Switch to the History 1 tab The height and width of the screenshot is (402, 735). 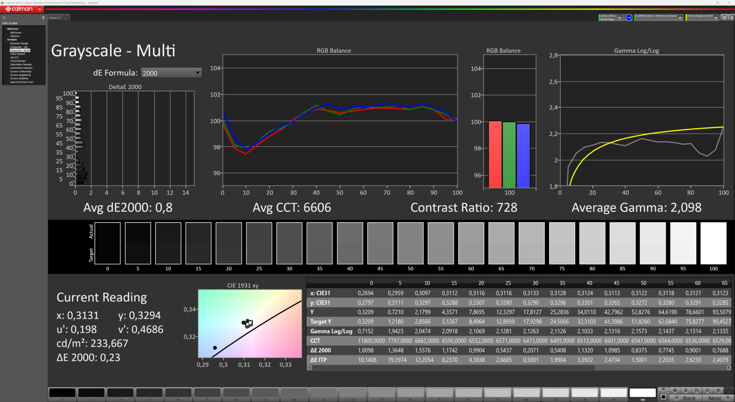point(55,18)
